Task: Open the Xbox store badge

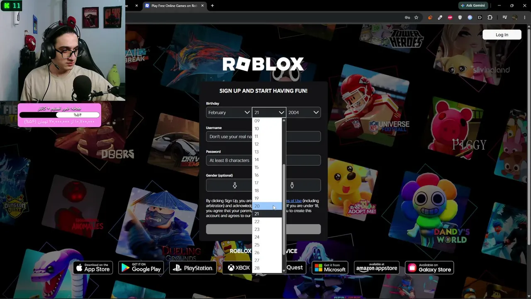Action: [x=237, y=268]
